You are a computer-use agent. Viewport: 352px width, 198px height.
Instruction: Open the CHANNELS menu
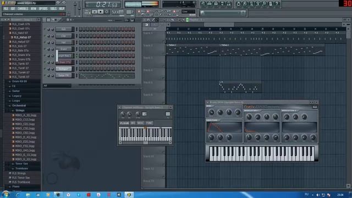coord(23,9)
